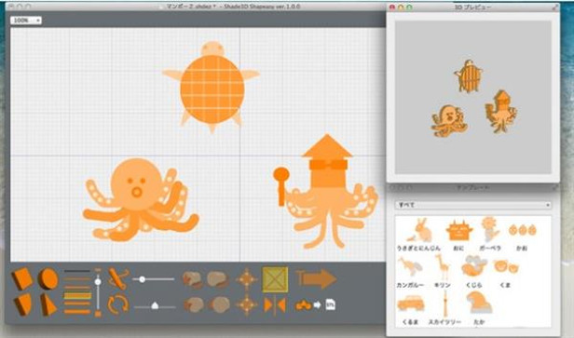The height and width of the screenshot is (338, 574).
Task: Open the 100% zoom dropdown
Action: 26,20
